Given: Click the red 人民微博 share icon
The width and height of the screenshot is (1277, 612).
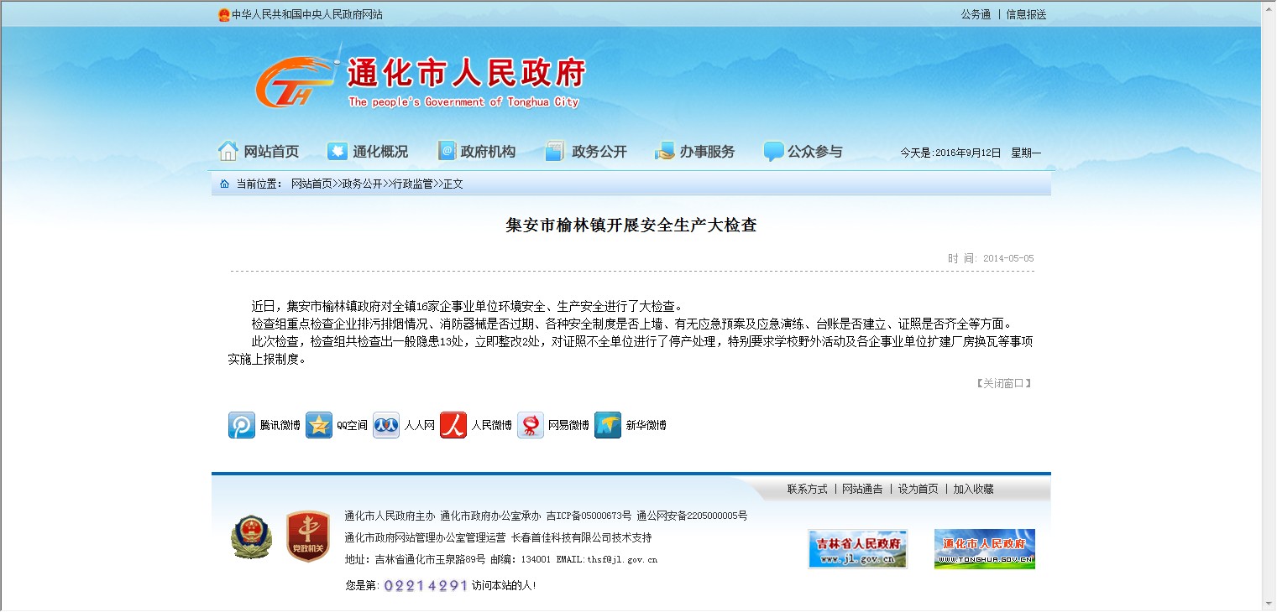Looking at the screenshot, I should [453, 425].
